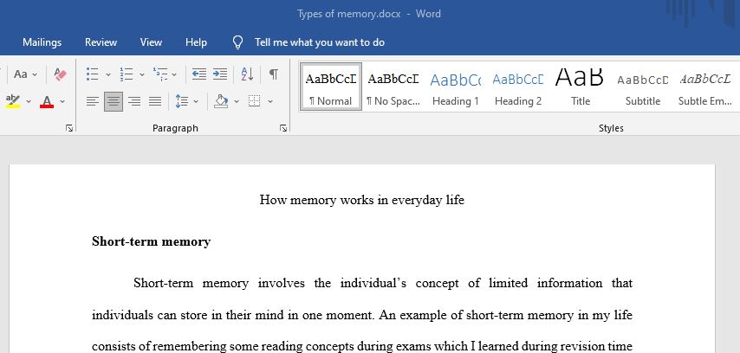Apply the Heading 1 style
Image resolution: width=740 pixels, height=353 pixels.
(x=456, y=87)
